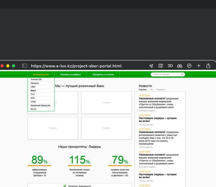This screenshot has width=216, height=187.
Task: Click the first Смотреть видео link
Action: pos(147,111)
